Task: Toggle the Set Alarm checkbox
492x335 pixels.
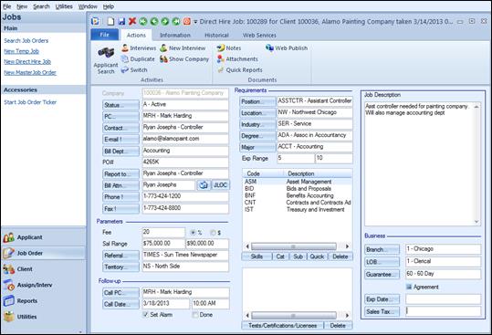Action: pos(145,314)
